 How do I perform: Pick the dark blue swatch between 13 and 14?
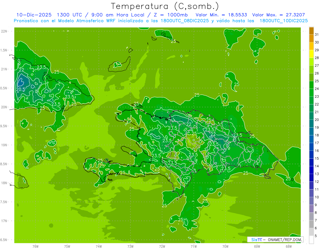[x=311, y=170]
